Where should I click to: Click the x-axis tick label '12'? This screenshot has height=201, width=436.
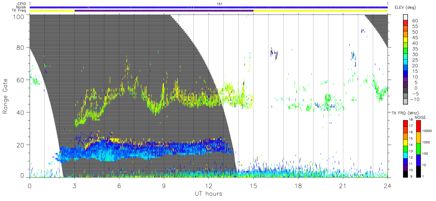pyautogui.click(x=209, y=185)
